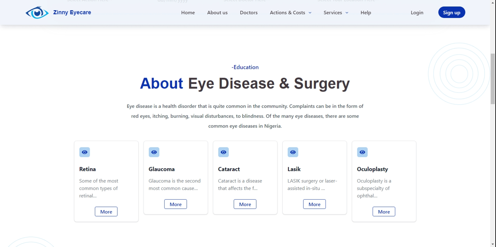Click the Zinny Eyecare eye logo
Viewport: 496px width, 247px height.
pos(37,12)
